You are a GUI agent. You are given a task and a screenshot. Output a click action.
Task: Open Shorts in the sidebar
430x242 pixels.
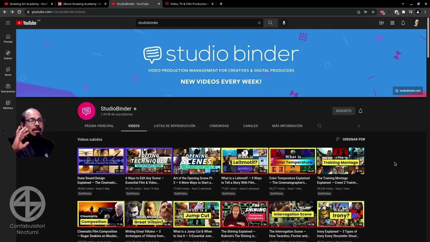8,72
